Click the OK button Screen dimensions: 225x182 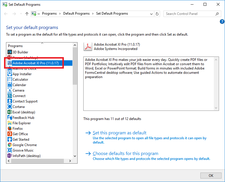(211, 175)
